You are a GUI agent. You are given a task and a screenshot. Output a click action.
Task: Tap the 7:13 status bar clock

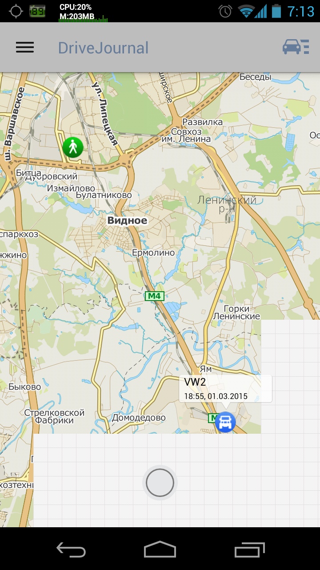coord(301,11)
